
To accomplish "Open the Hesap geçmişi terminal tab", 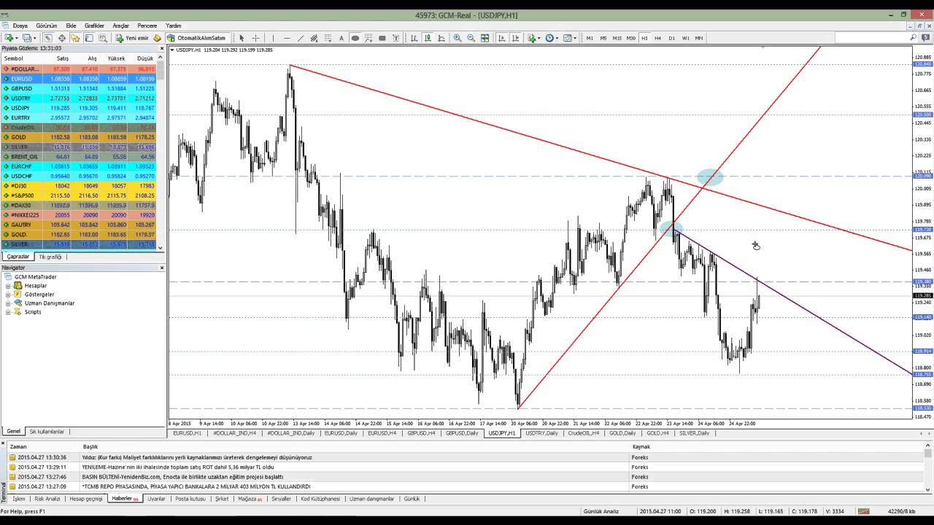I will pyautogui.click(x=85, y=499).
